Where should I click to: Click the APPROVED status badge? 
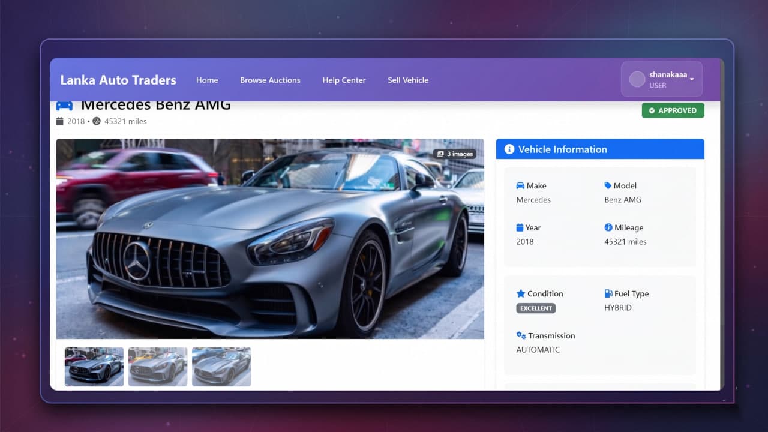[673, 110]
